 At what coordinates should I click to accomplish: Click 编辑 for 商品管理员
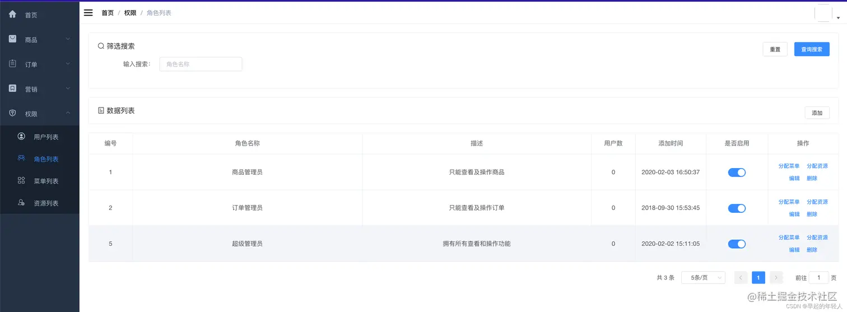[x=794, y=178]
